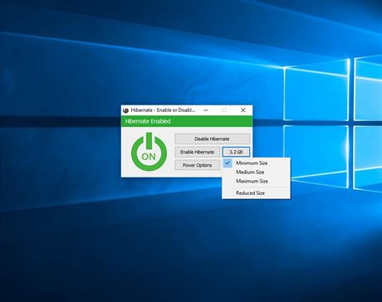Minimize the Hibernate window

pyautogui.click(x=206, y=110)
